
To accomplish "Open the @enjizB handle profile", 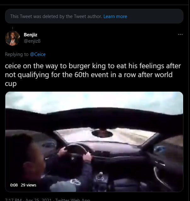I will (32, 41).
